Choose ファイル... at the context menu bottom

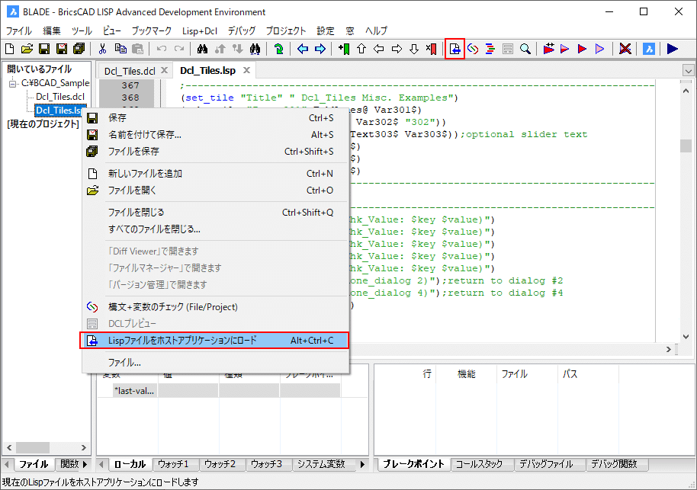click(x=215, y=363)
